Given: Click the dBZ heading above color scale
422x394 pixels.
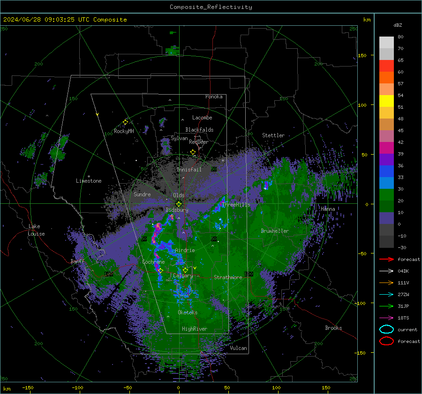Looking at the screenshot, I should tap(398, 25).
